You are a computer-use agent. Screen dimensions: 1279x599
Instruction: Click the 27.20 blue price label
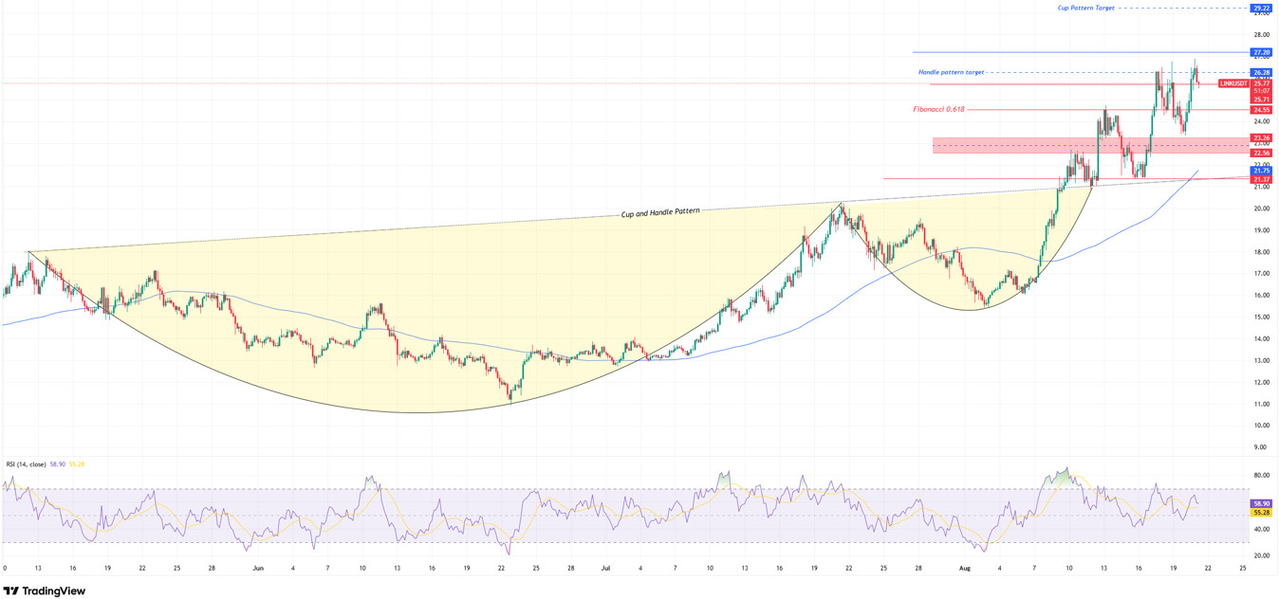pyautogui.click(x=1261, y=52)
